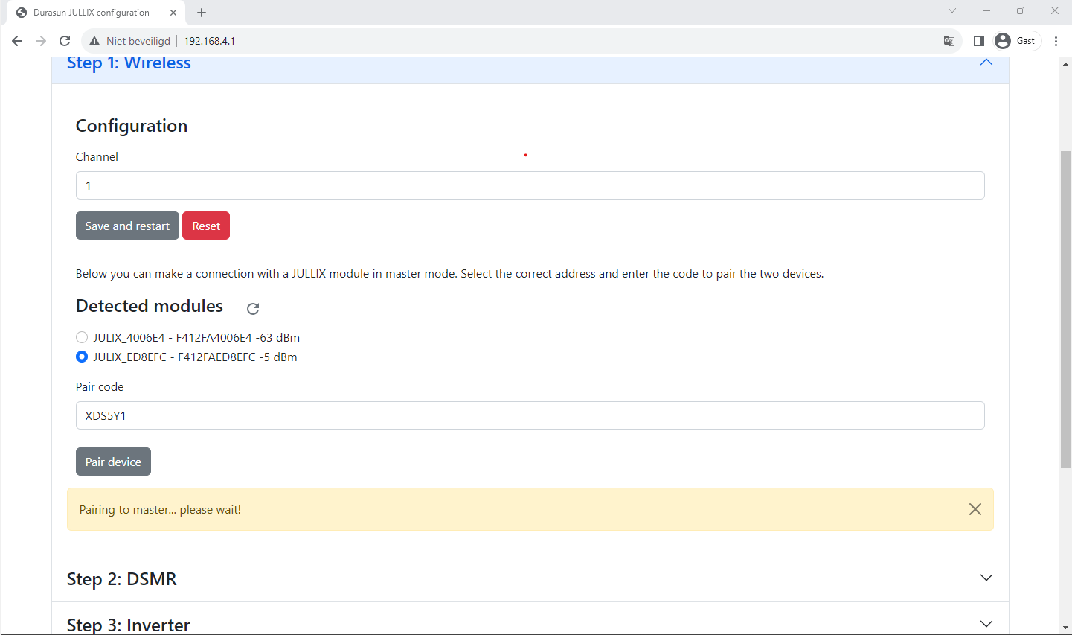
Task: Click the page vertical scrollbar thumb
Action: click(x=1065, y=309)
